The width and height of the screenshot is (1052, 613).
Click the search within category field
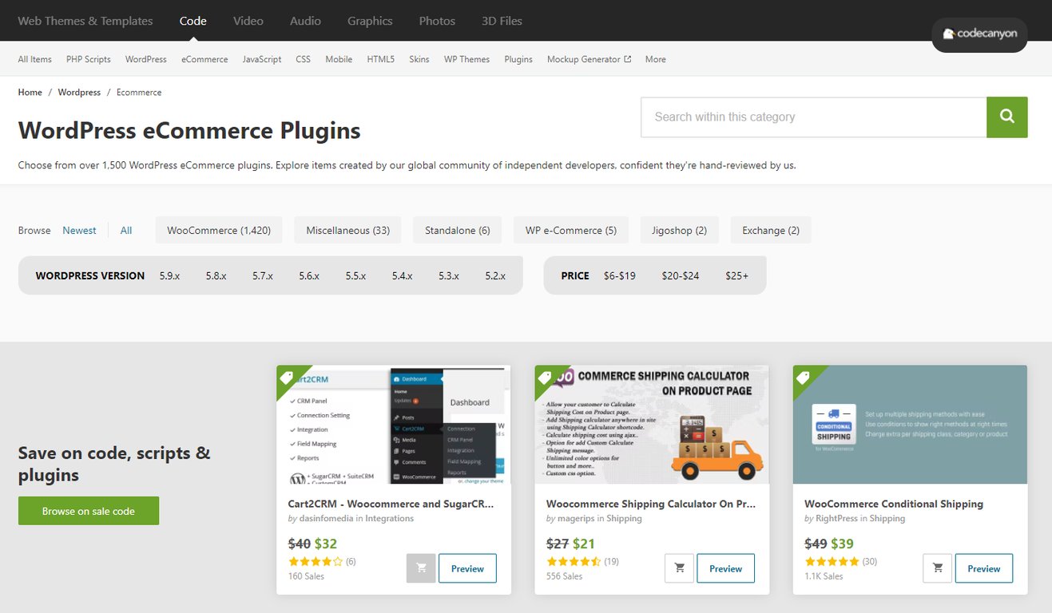pos(813,117)
